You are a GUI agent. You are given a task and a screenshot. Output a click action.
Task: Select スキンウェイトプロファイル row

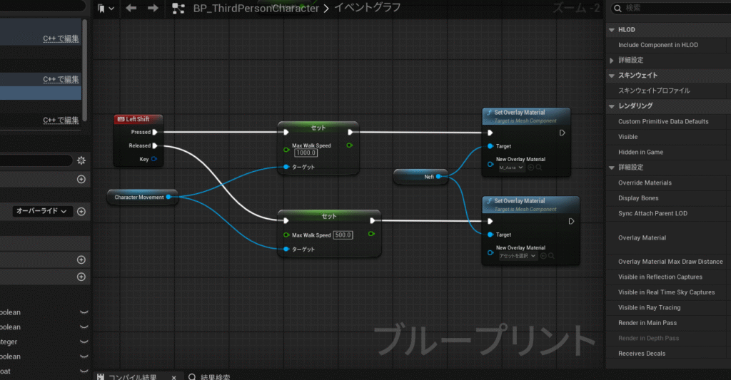point(668,91)
